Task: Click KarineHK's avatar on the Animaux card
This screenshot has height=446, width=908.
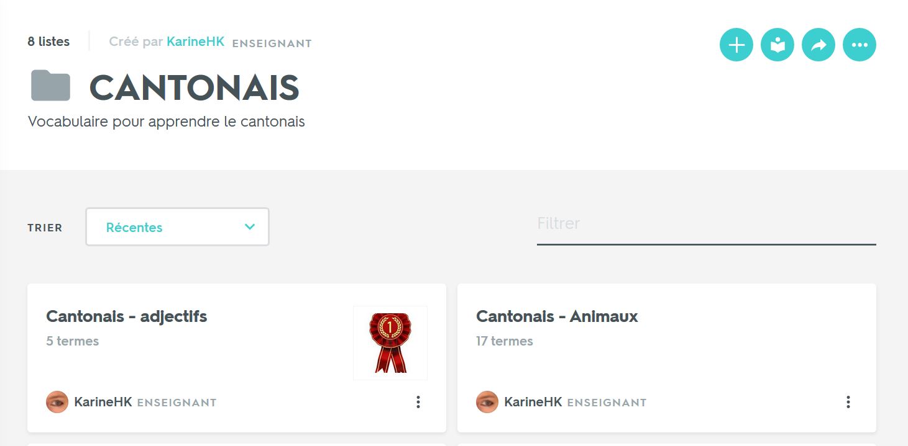Action: (487, 402)
